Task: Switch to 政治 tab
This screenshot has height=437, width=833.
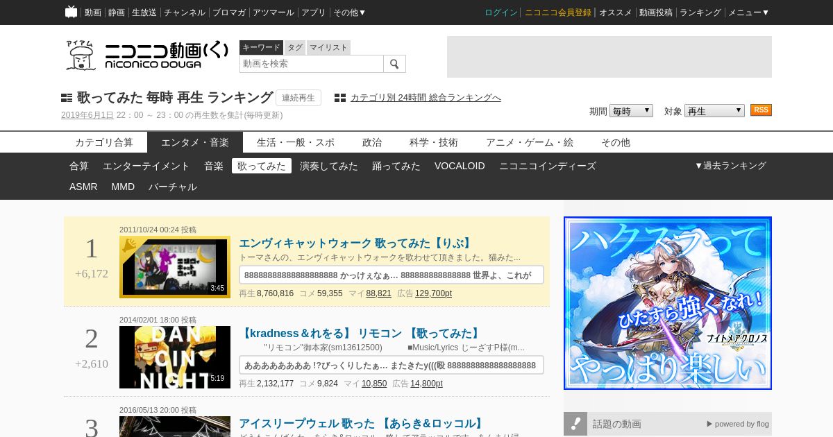Action: 372,142
